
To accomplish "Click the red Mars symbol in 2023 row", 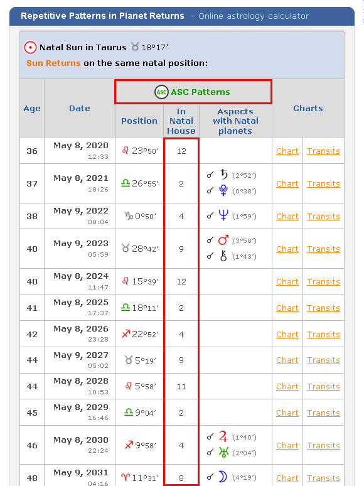I will [223, 240].
